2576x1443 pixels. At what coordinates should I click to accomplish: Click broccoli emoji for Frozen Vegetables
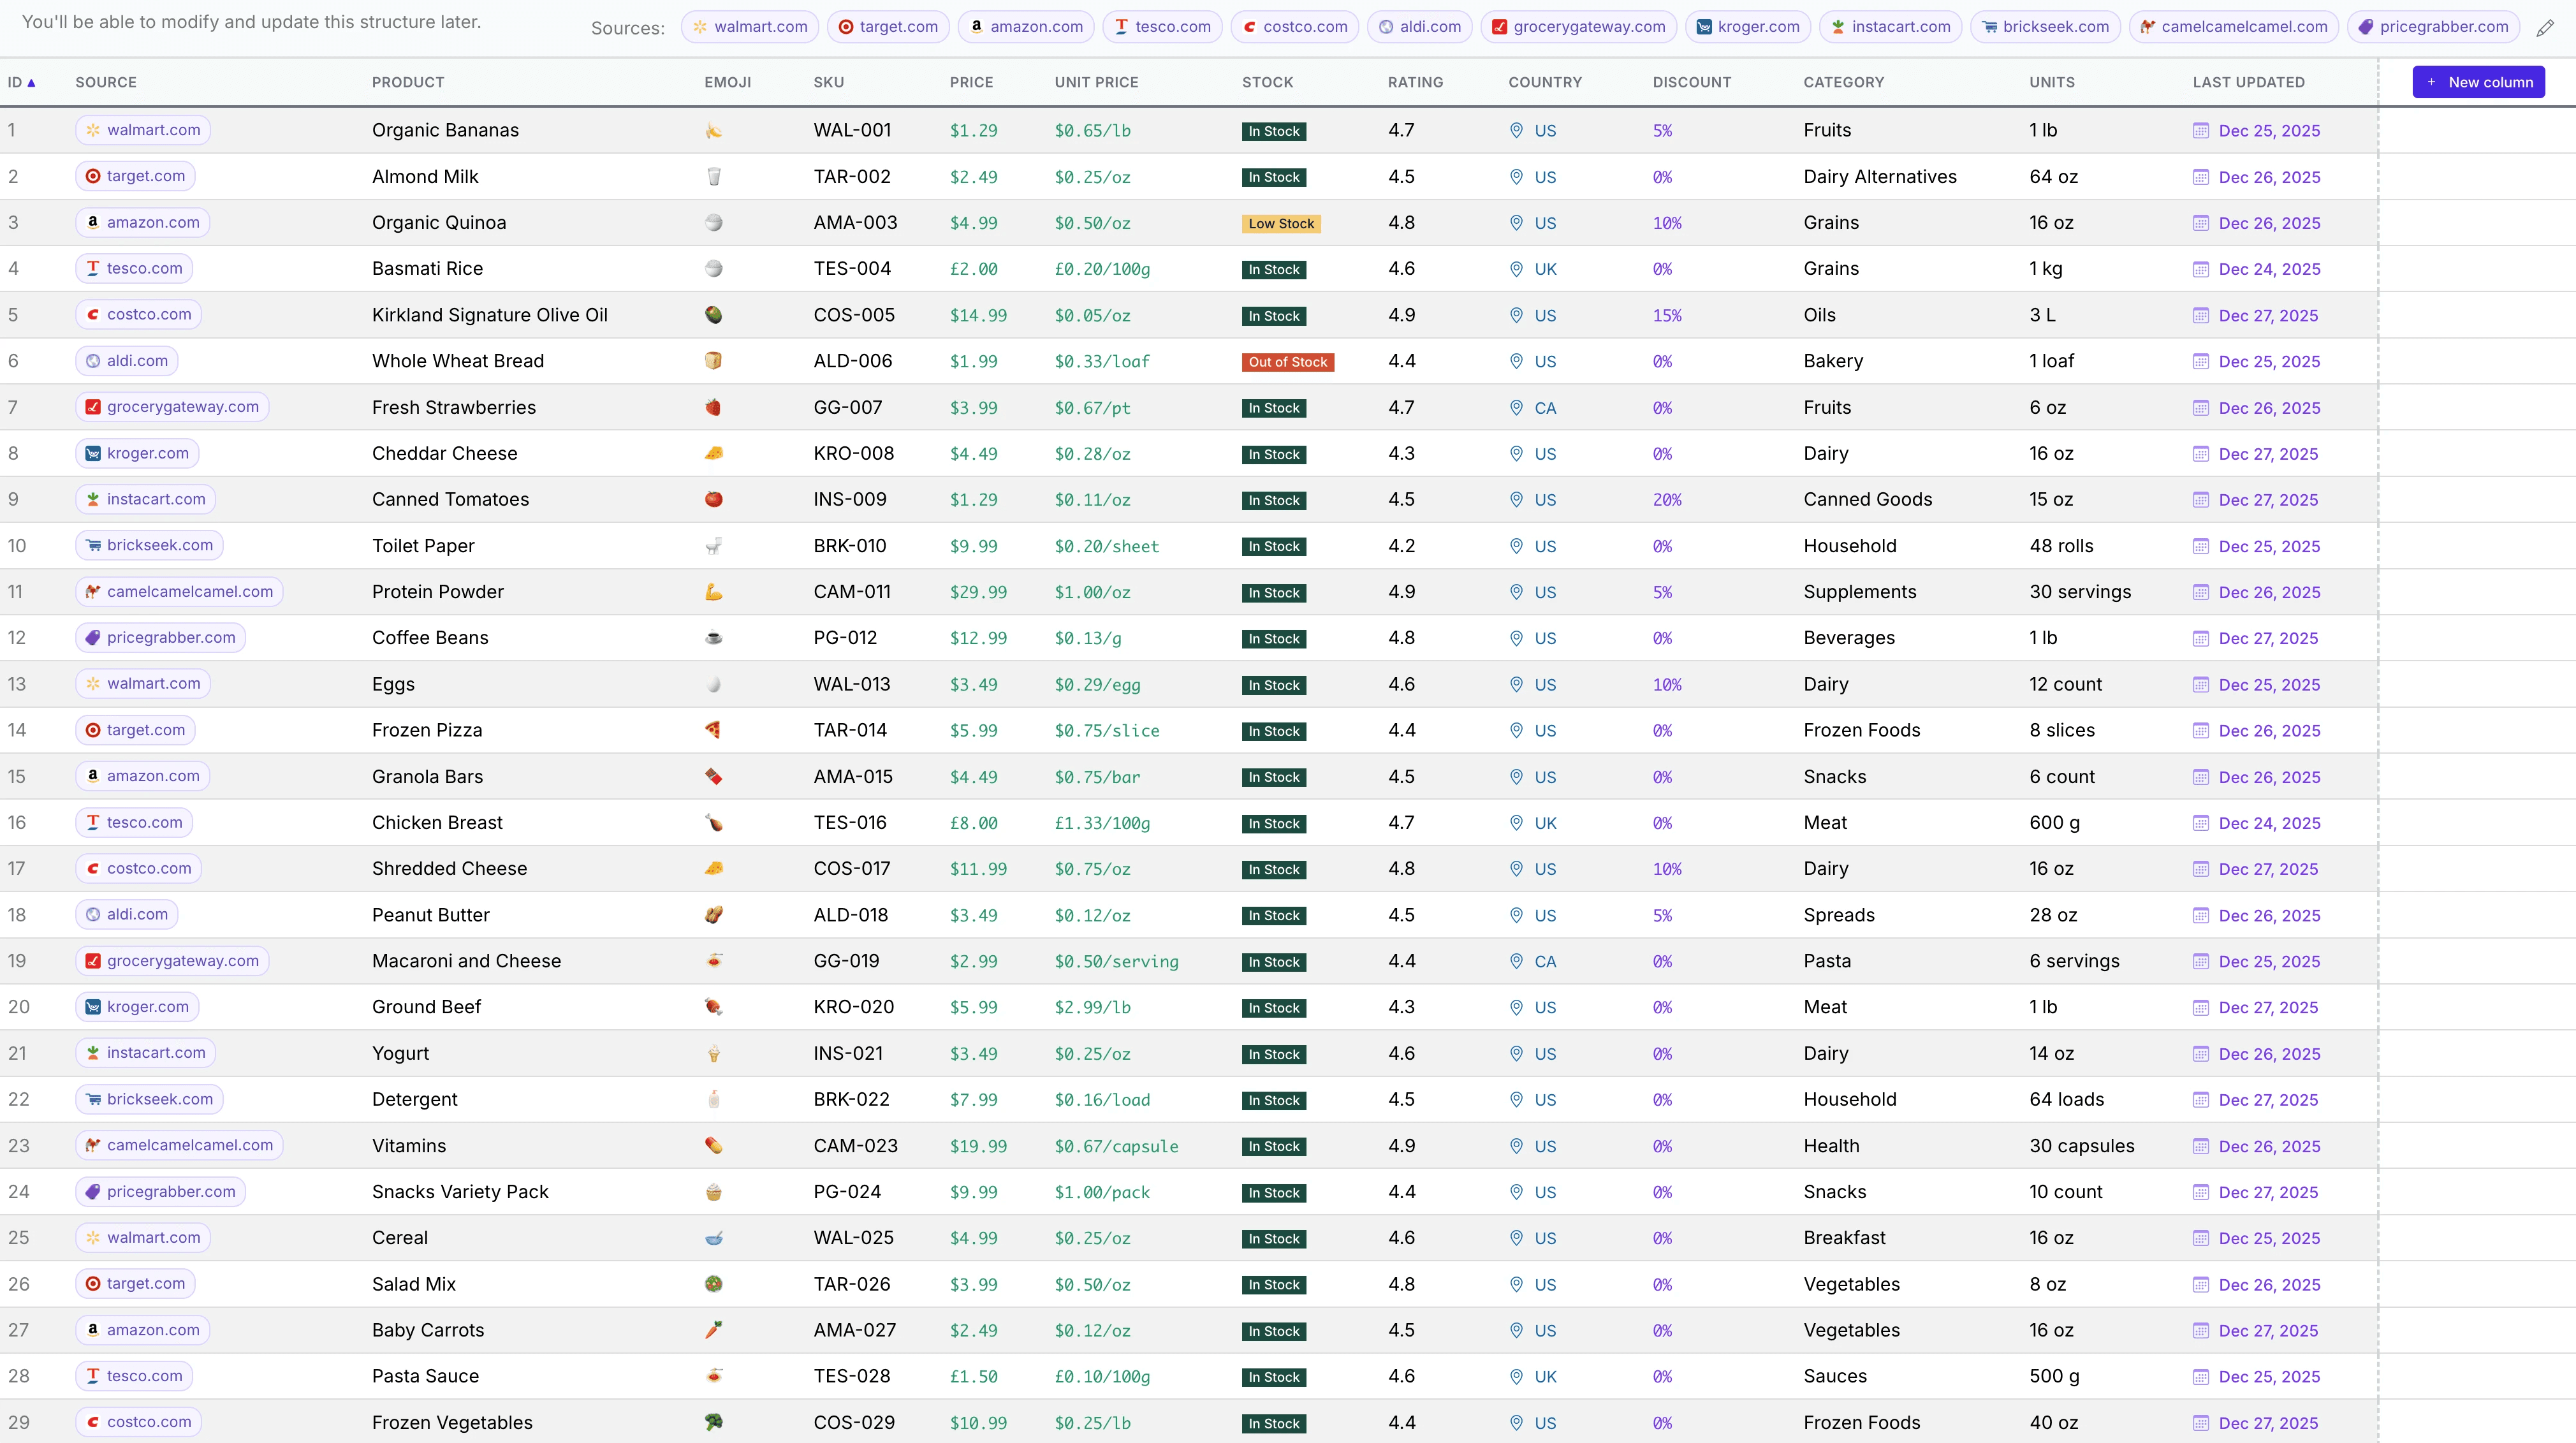(x=713, y=1422)
